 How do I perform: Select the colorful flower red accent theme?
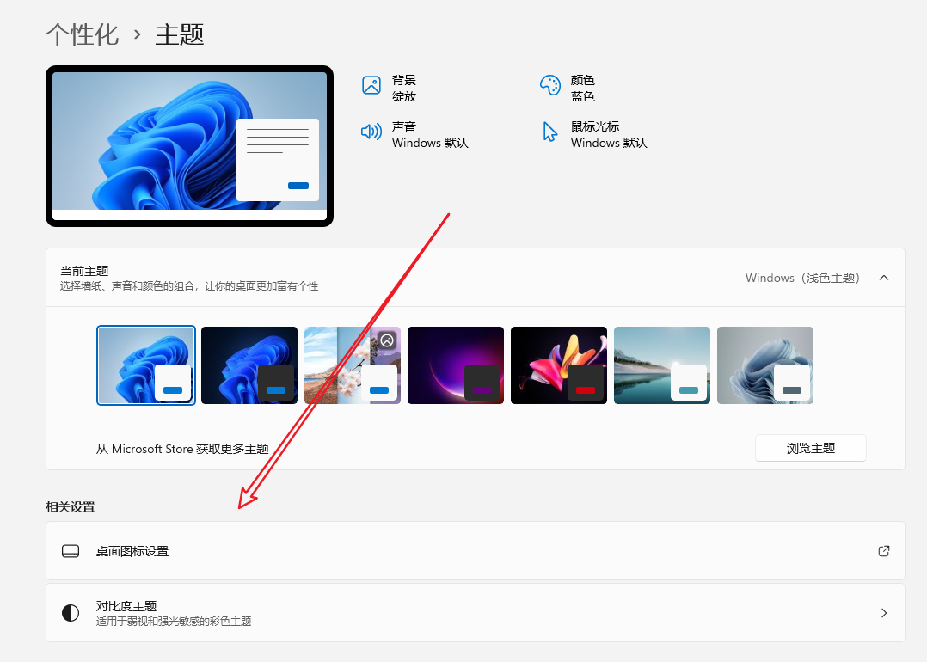559,365
